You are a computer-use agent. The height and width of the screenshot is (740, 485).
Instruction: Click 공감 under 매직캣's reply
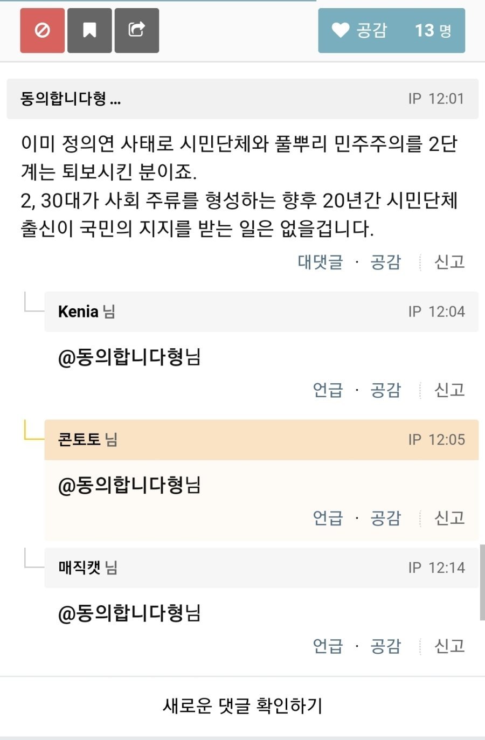(x=385, y=646)
